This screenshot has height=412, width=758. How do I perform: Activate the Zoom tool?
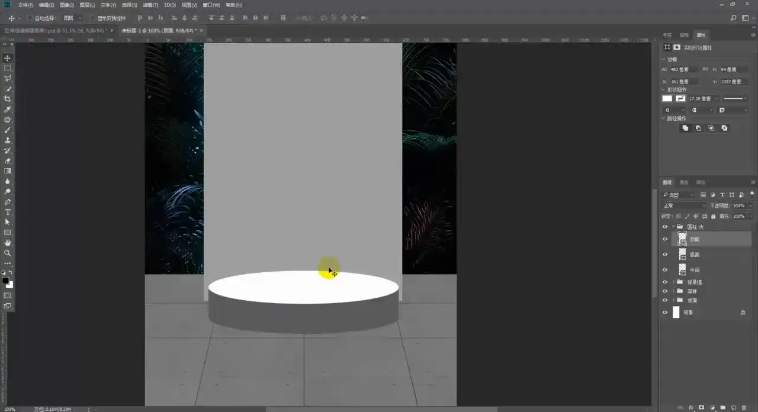(8, 253)
